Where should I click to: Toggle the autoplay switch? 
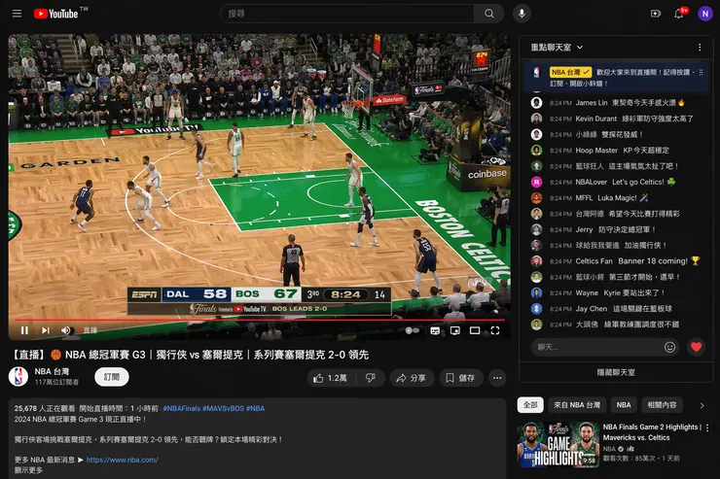pos(412,330)
